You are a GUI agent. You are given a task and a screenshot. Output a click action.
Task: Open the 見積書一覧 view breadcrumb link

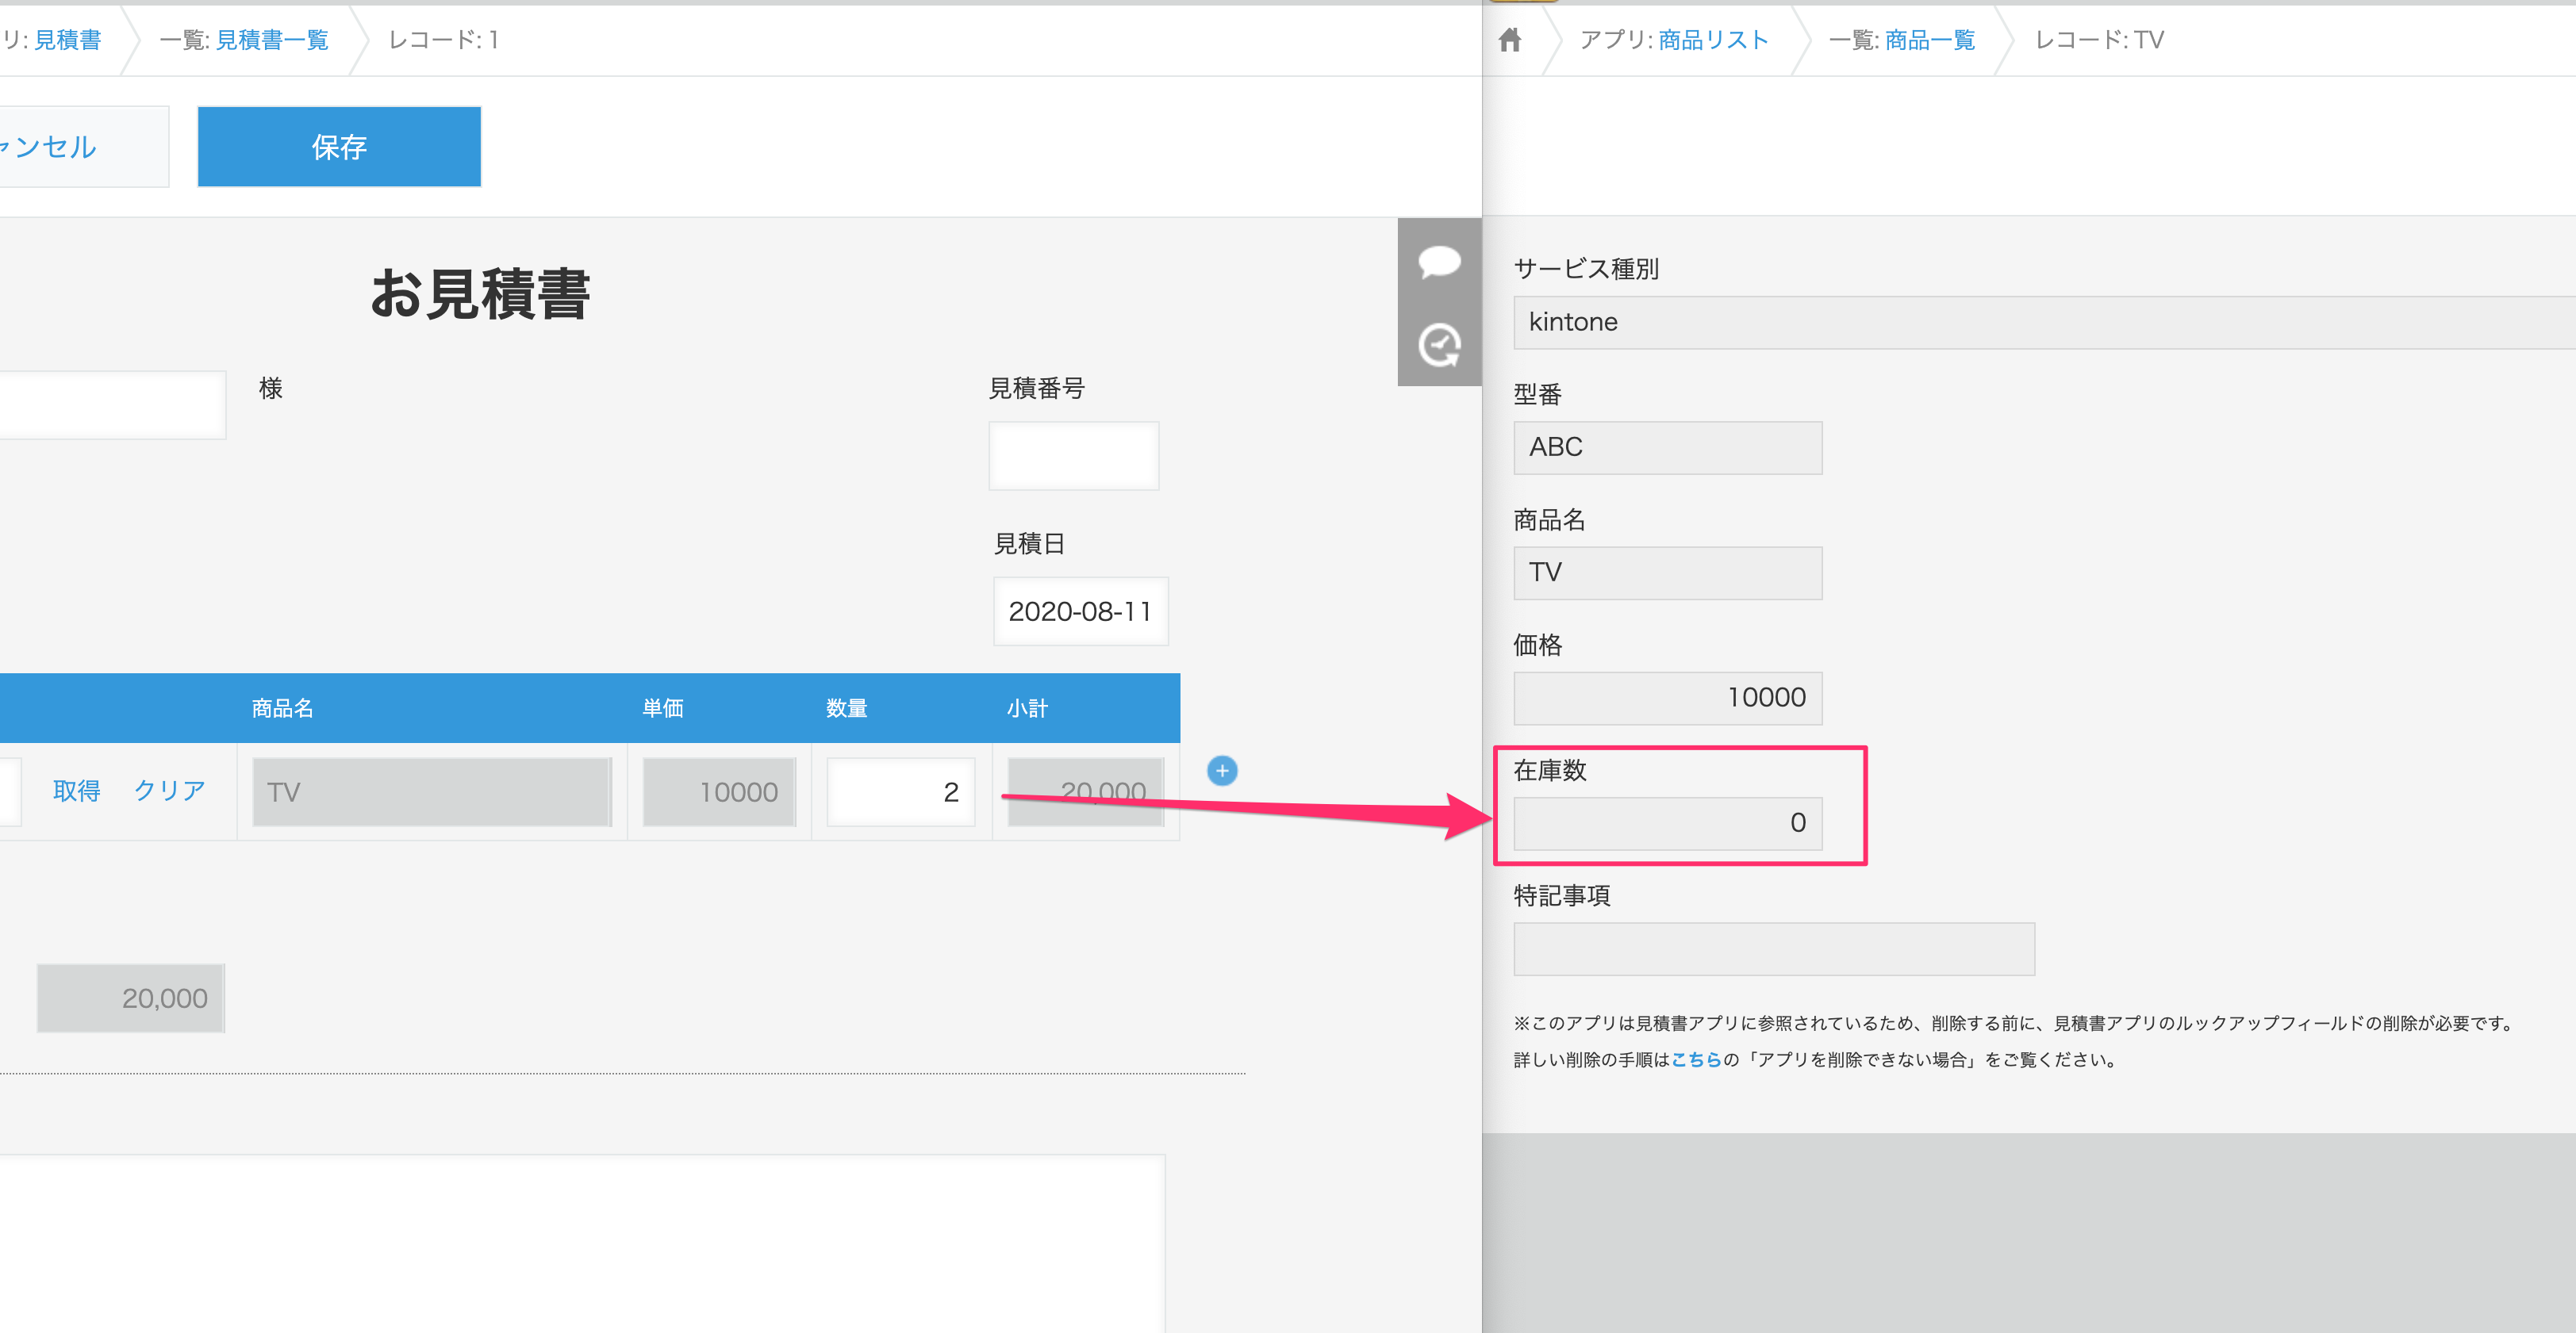(272, 40)
